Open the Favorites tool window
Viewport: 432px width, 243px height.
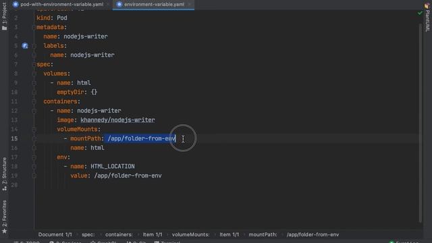click(4, 217)
